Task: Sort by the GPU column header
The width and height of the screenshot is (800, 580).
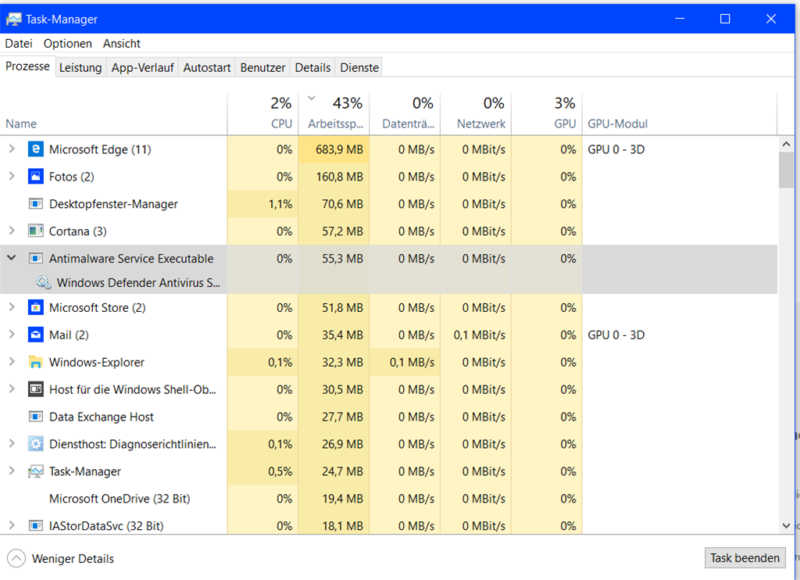Action: click(x=546, y=114)
